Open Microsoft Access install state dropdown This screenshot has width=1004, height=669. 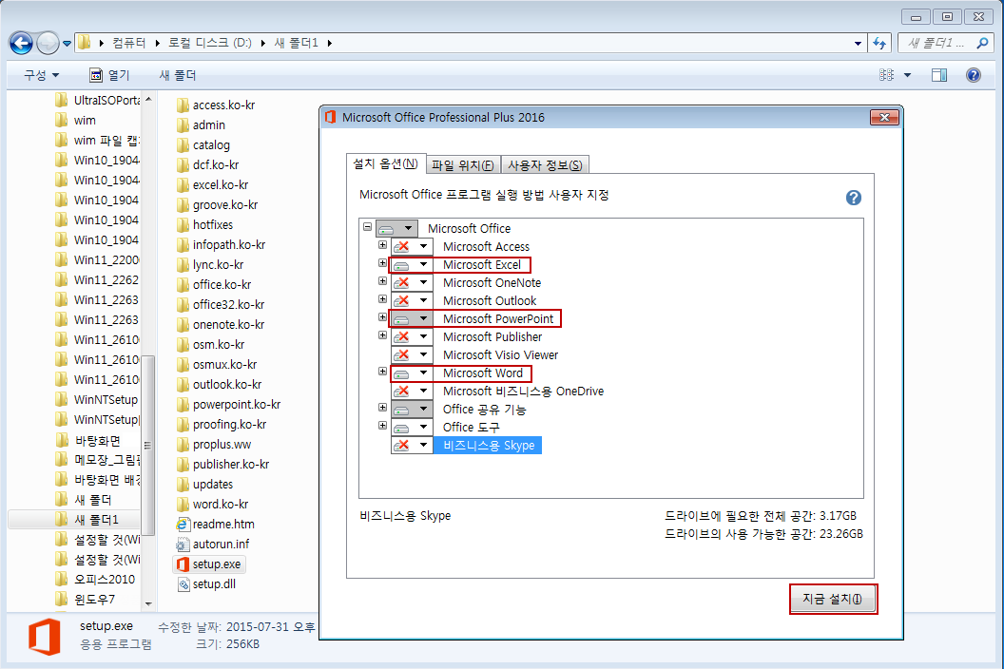[413, 246]
